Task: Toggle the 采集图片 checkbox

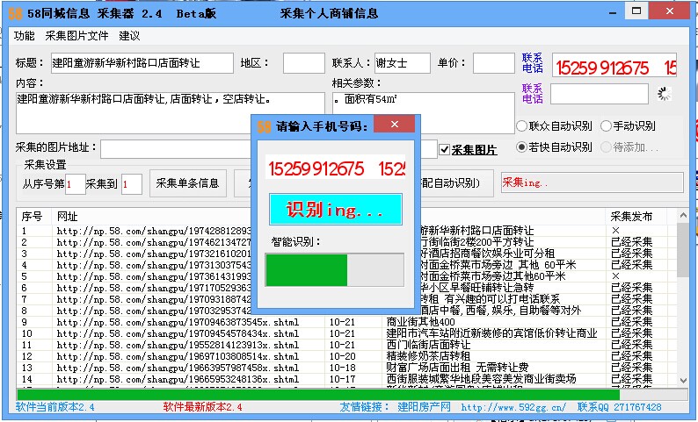Action: tap(445, 149)
